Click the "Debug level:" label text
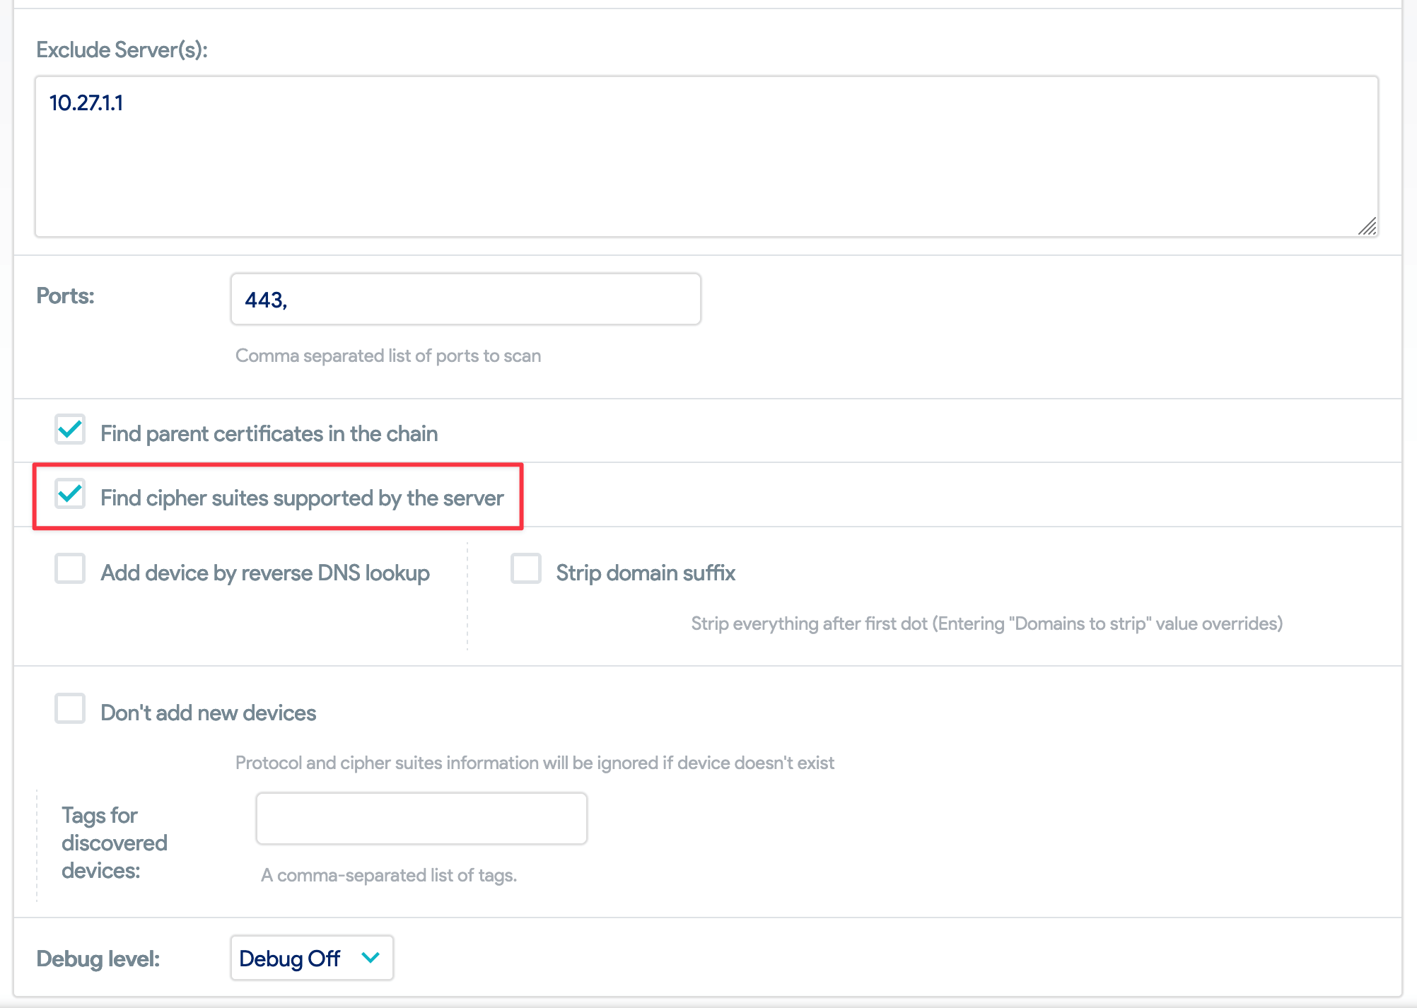Viewport: 1417px width, 1008px height. click(x=98, y=959)
